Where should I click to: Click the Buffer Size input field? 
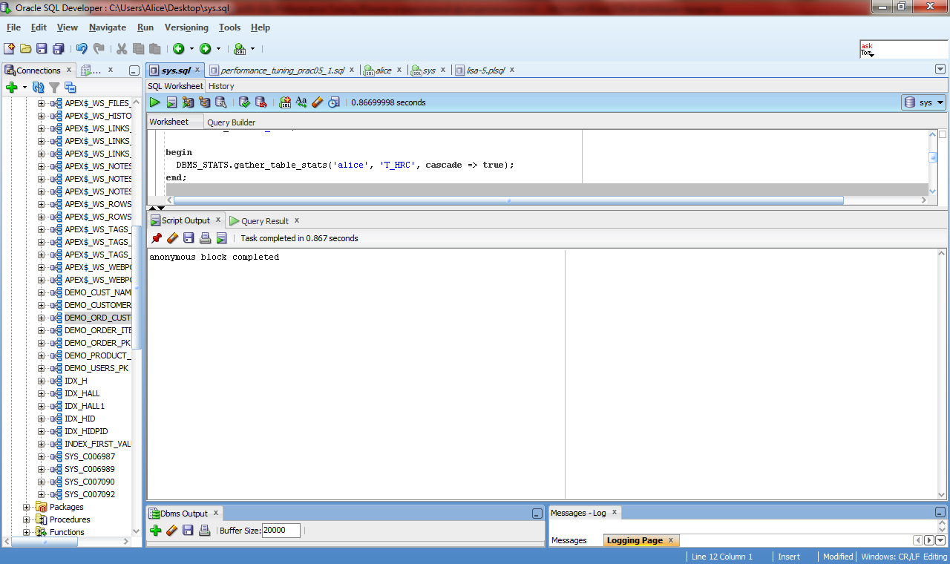(x=281, y=531)
